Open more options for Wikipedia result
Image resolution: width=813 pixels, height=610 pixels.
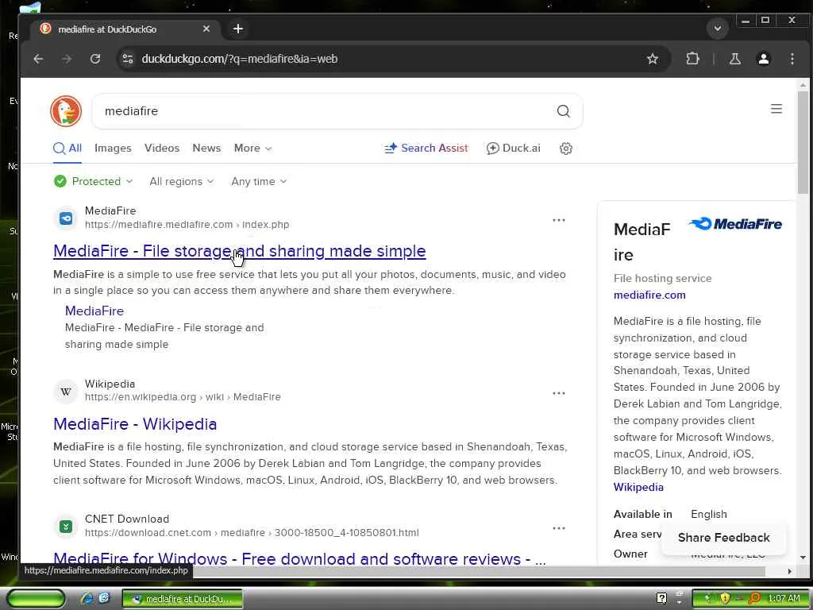point(558,393)
